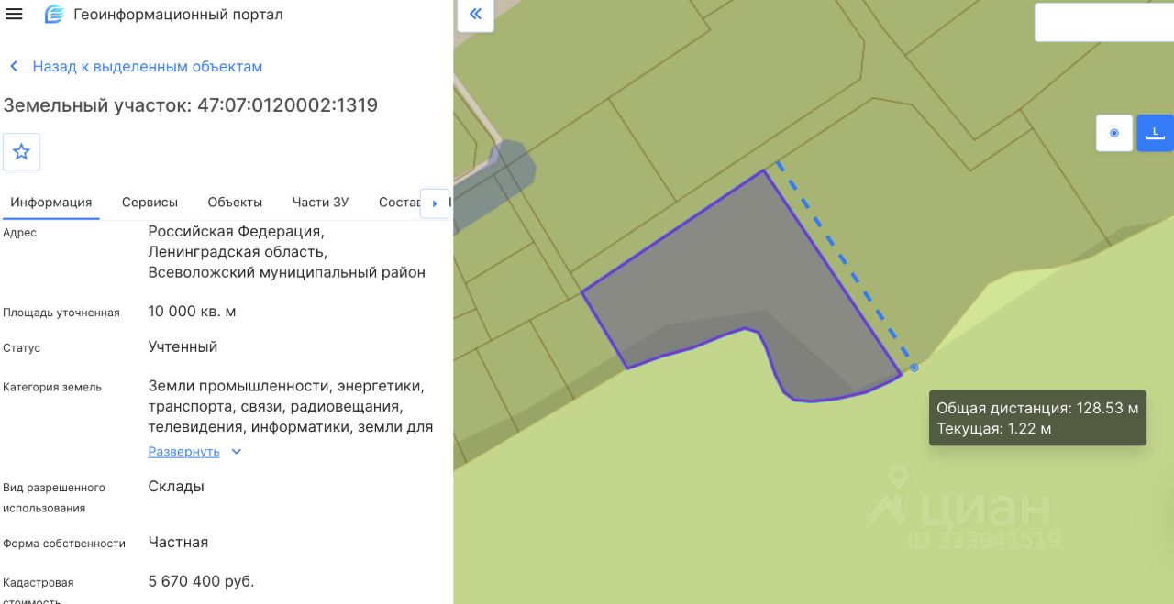1174x604 pixels.
Task: Click the measurement endpoint marker on map
Action: click(x=914, y=368)
